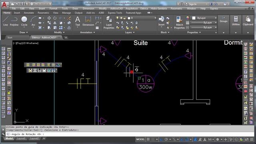Screen dimensions: 256x144
Task: Open the Express Tools ribbon tab
Action: coord(115,13)
